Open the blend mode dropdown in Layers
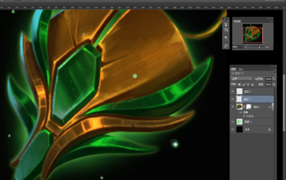This screenshot has height=180, width=286. coord(241,79)
